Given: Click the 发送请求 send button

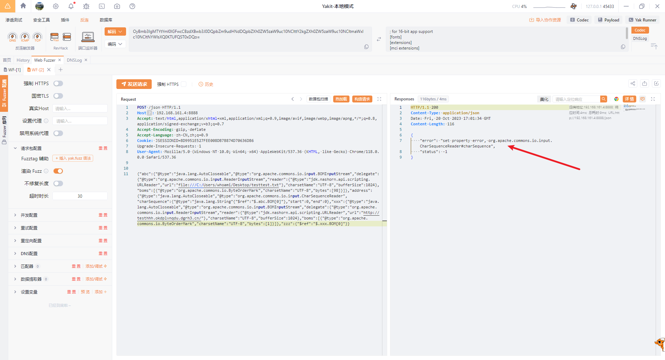Looking at the screenshot, I should tap(134, 84).
